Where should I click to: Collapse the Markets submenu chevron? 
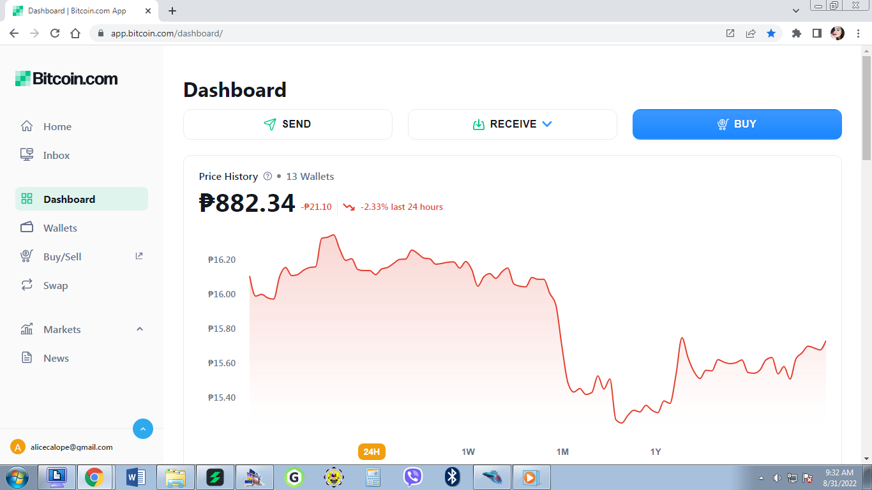[140, 329]
